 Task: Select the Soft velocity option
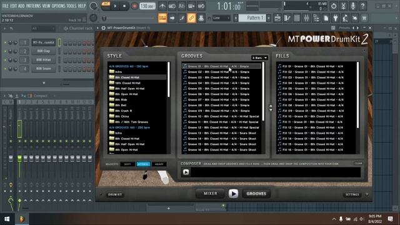tap(127, 164)
